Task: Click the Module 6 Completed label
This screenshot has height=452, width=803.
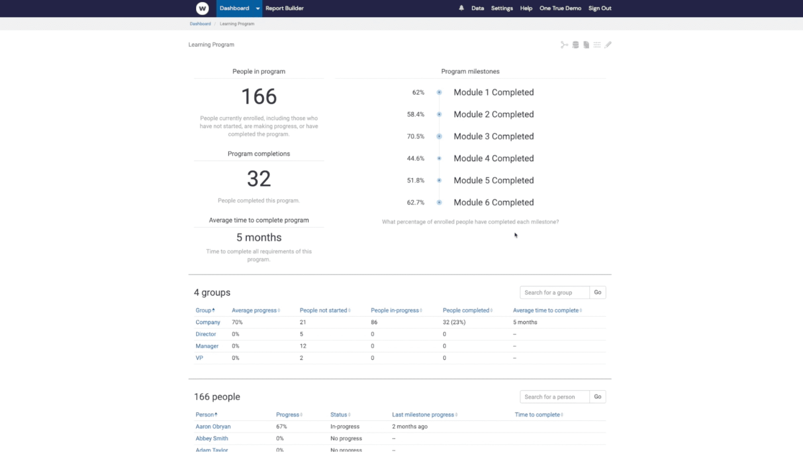Action: coord(494,203)
